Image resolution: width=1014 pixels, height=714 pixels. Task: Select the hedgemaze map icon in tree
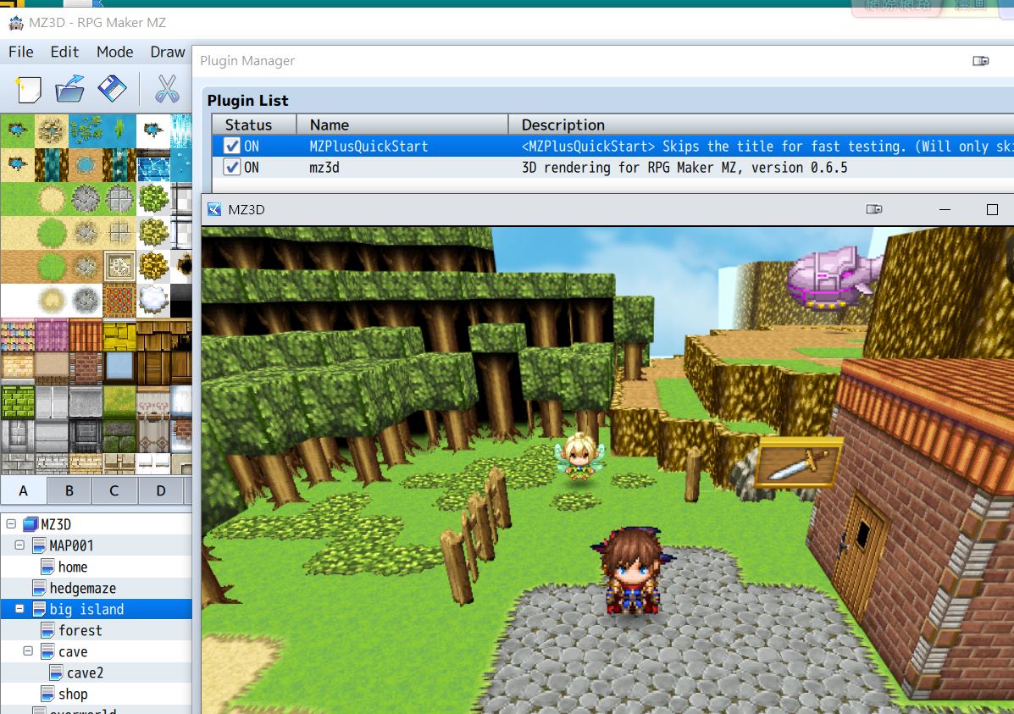click(39, 588)
